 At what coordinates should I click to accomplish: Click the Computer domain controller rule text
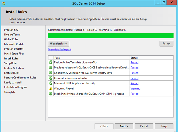71,78
